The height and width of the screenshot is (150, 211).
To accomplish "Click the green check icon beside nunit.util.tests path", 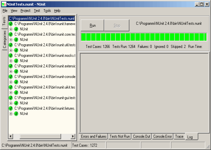I will pos(11,45).
